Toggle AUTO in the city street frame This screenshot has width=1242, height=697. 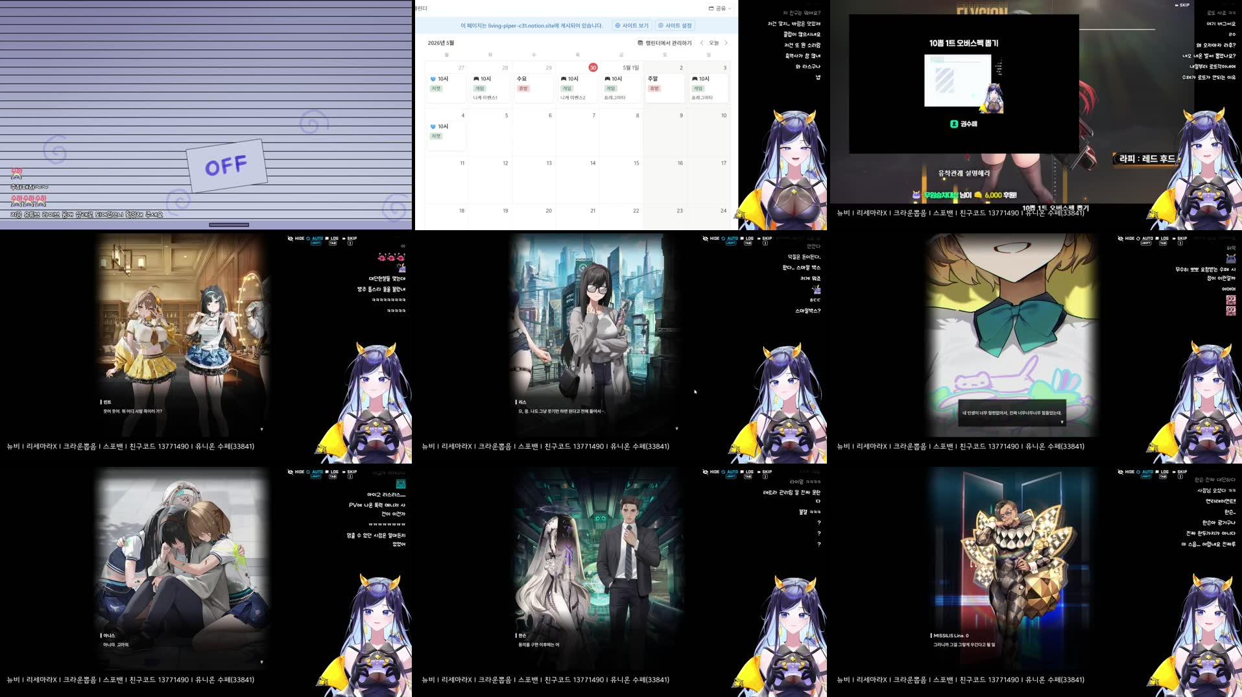(x=730, y=239)
